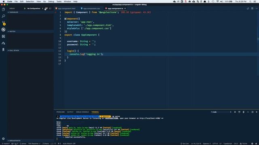Screen dimensions: 259x145
Task: Click TypeScript language mode in status bar
Action: 227,143
